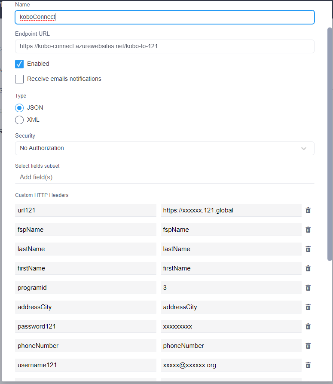The width and height of the screenshot is (333, 384).
Task: Select the XML type radio button
Action: 19,120
